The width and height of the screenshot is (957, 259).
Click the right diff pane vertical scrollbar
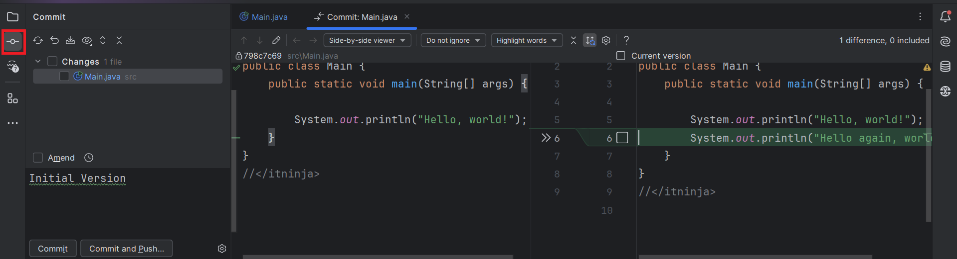[929, 156]
